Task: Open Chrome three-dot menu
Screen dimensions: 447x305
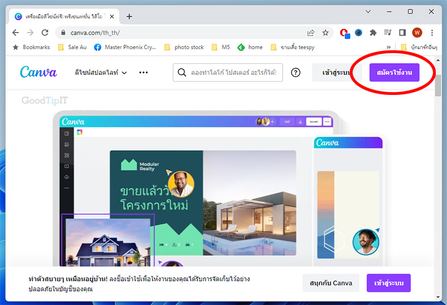Action: tap(432, 33)
